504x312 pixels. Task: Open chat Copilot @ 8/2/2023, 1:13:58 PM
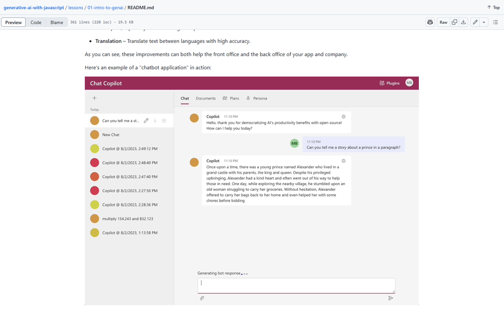click(x=129, y=233)
